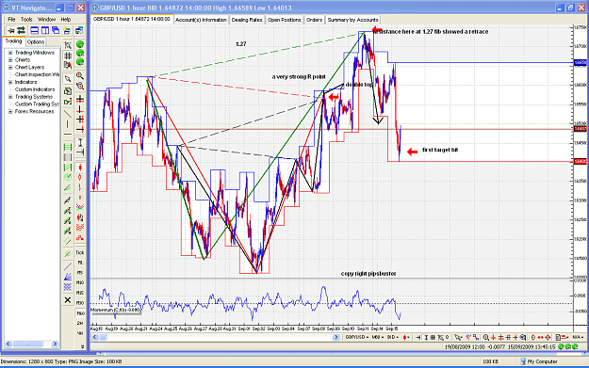The width and height of the screenshot is (589, 368).
Task: Open the GBP/USD symbol dropdown
Action: pyautogui.click(x=357, y=337)
